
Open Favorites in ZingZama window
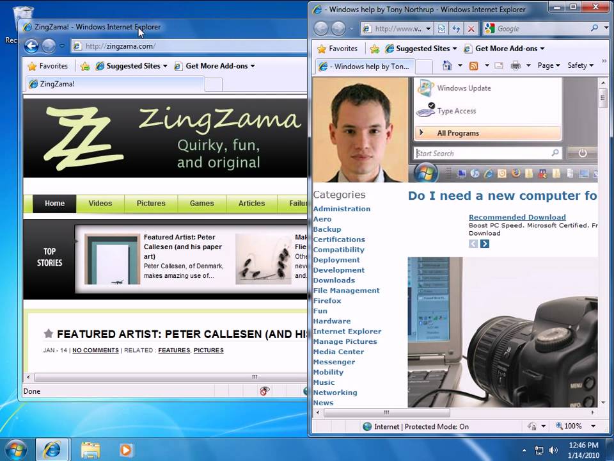point(48,66)
